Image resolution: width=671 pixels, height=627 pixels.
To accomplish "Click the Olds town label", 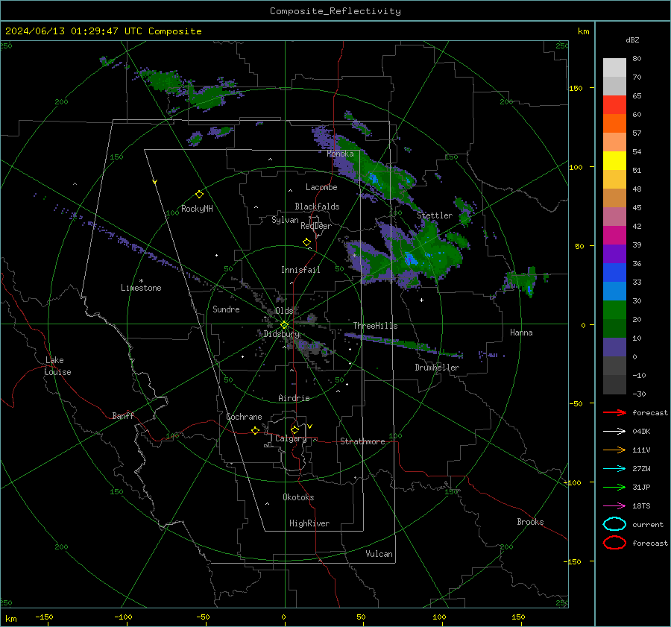I will point(284,311).
